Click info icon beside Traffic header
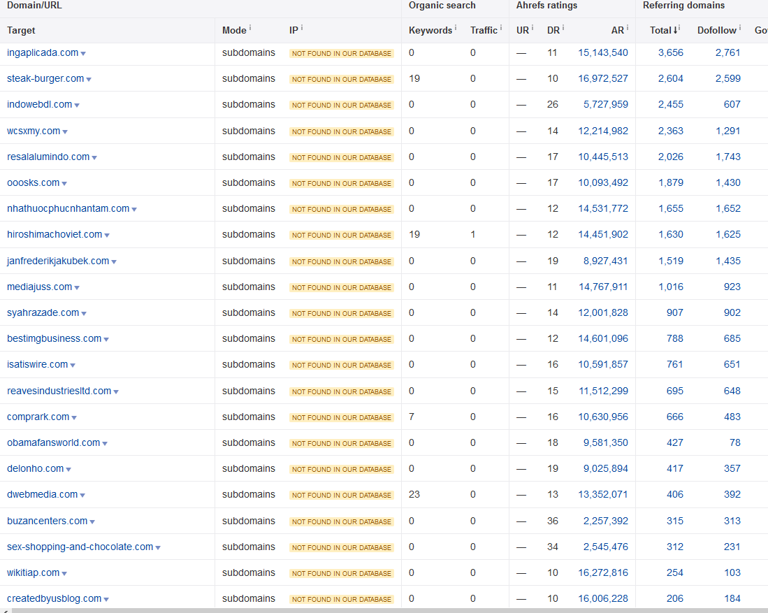 [501, 28]
